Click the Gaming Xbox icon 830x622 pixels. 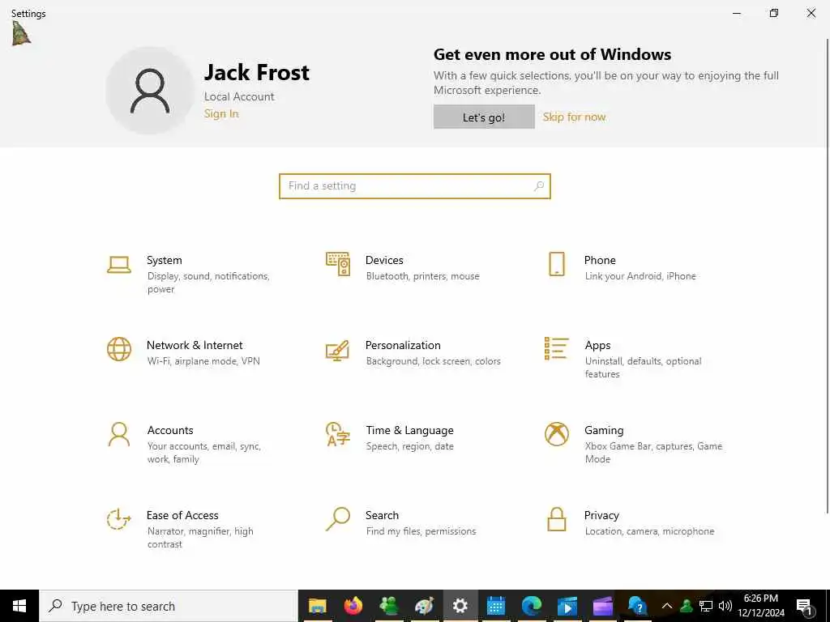click(556, 434)
